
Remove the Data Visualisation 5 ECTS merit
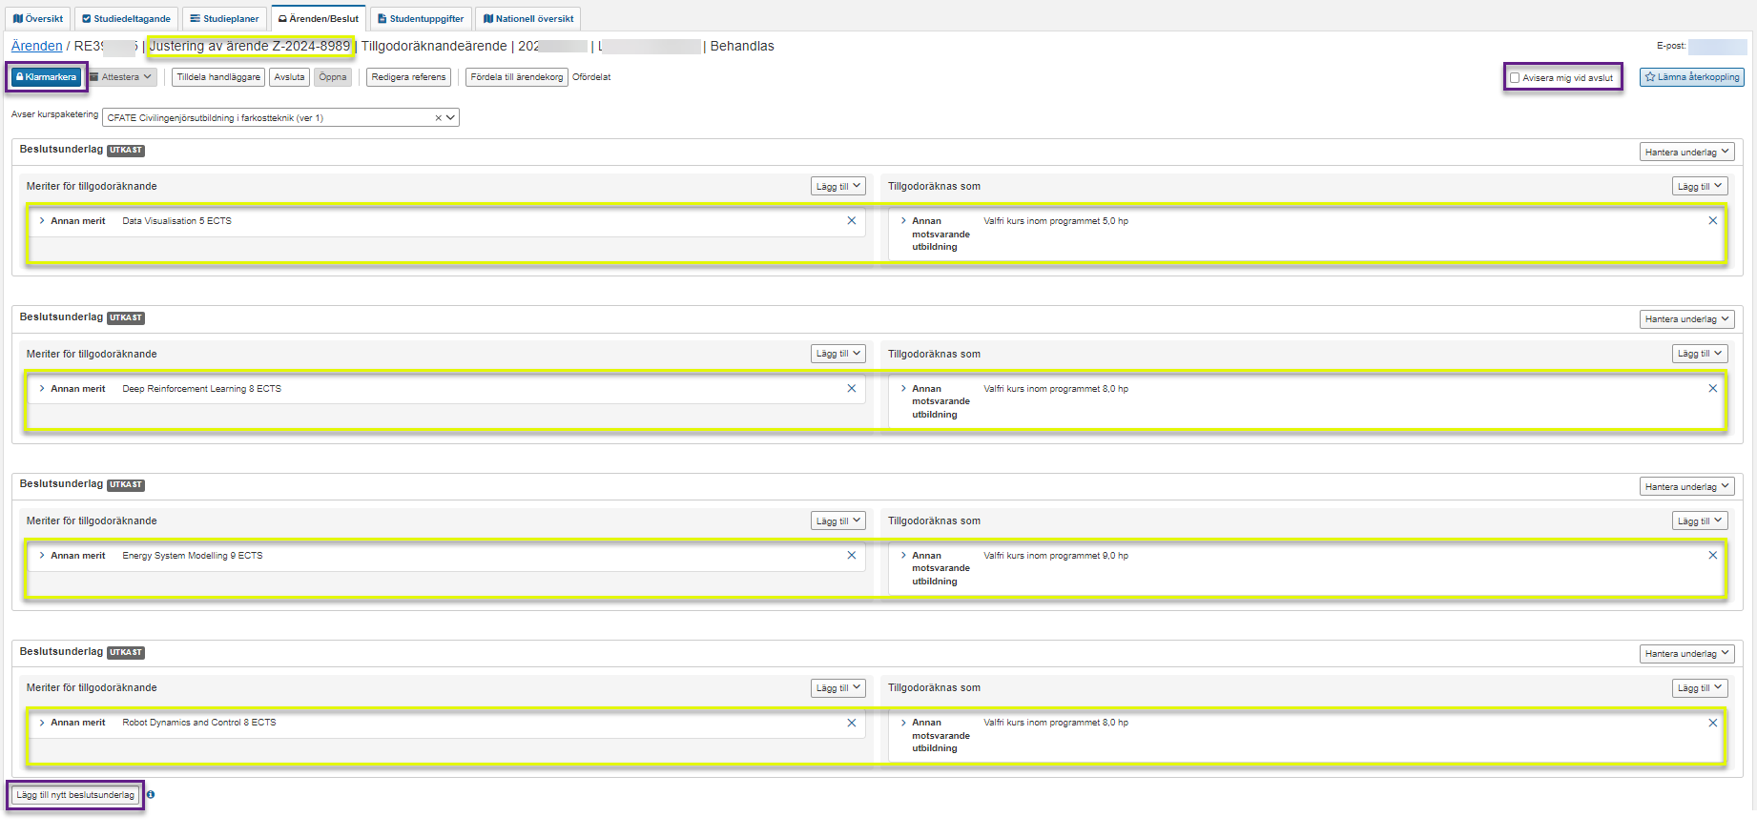click(x=852, y=221)
